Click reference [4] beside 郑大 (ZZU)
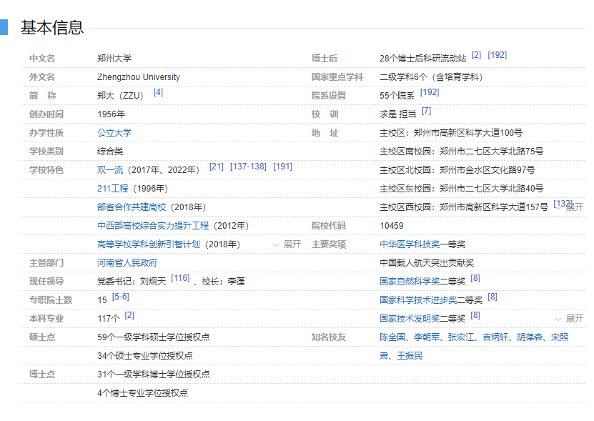594x421 pixels. point(158,92)
